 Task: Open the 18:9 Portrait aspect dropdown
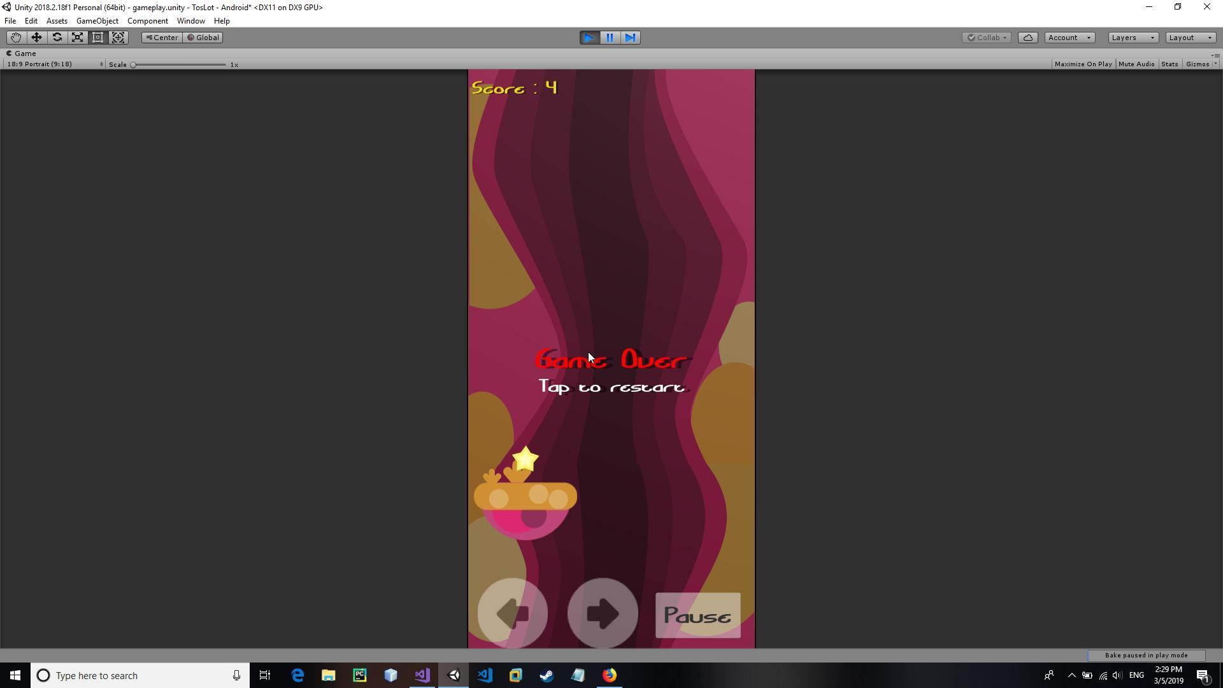point(54,64)
